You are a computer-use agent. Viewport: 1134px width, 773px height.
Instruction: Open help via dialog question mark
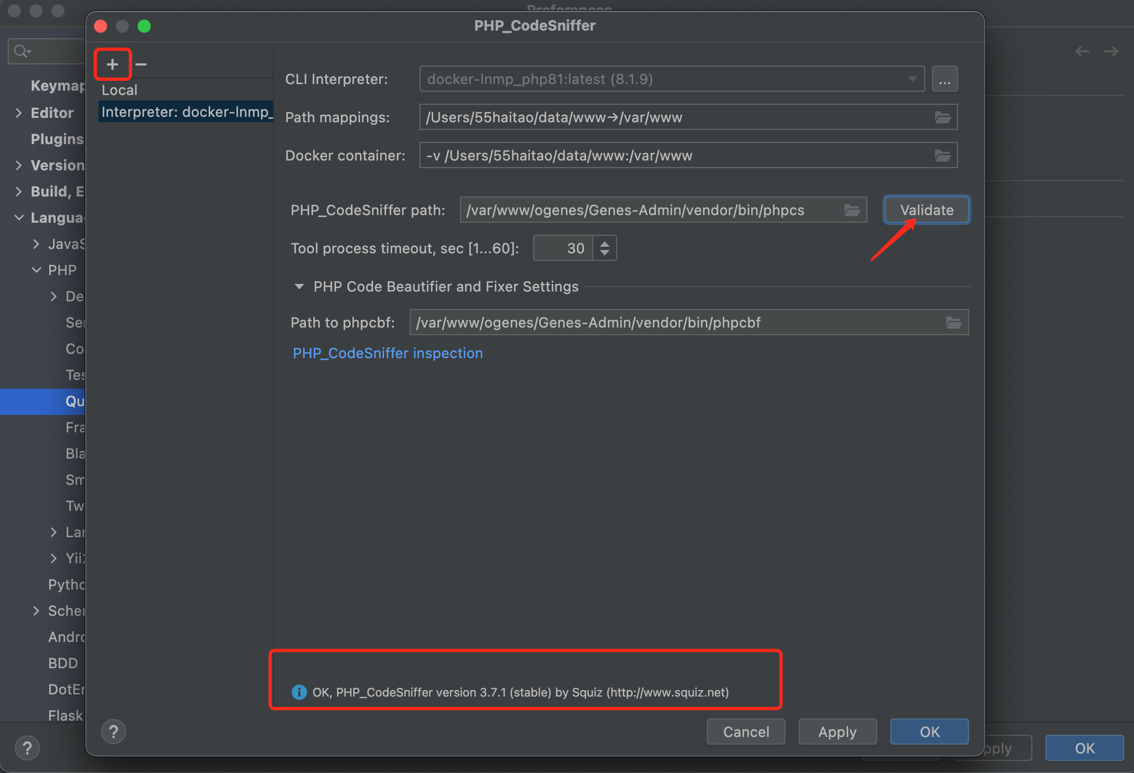tap(114, 732)
